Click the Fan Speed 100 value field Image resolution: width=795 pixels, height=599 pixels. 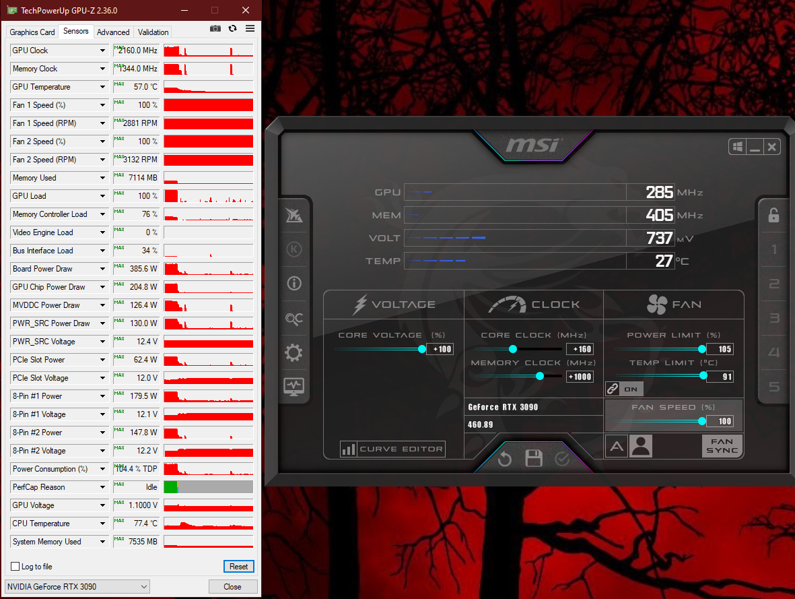[720, 421]
